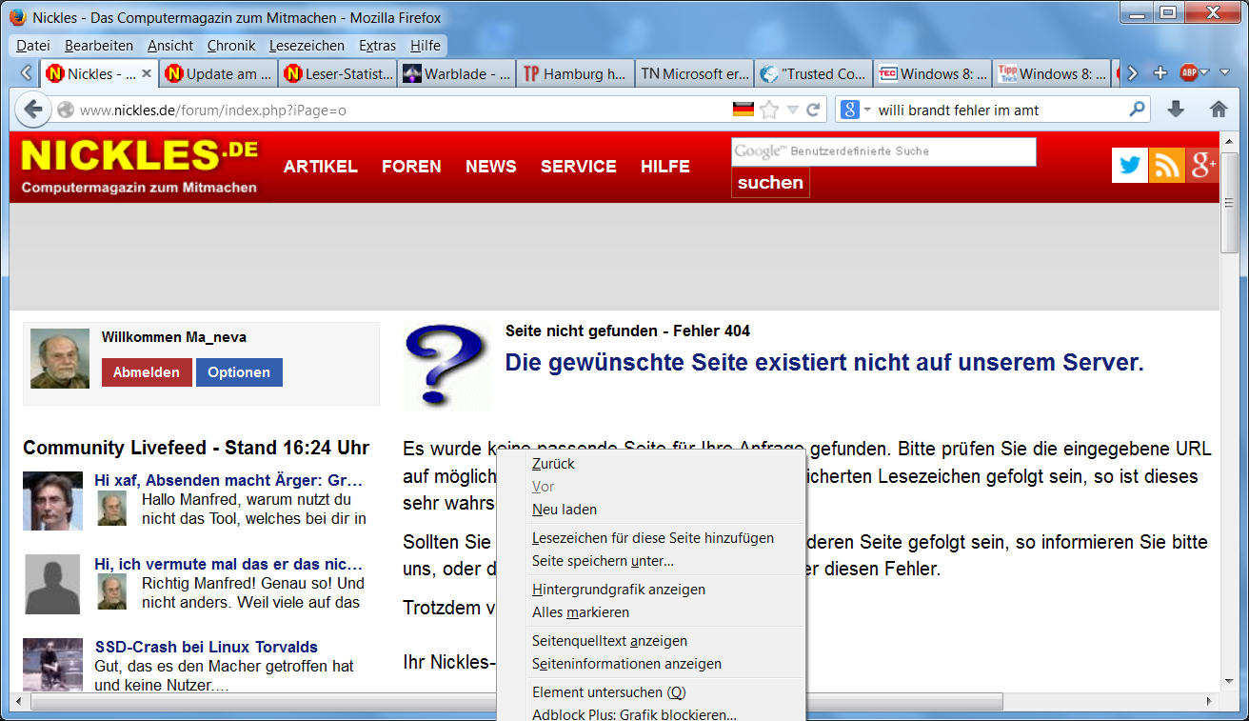The image size is (1249, 721).
Task: Reload the page using the refresh icon
Action: pos(813,110)
